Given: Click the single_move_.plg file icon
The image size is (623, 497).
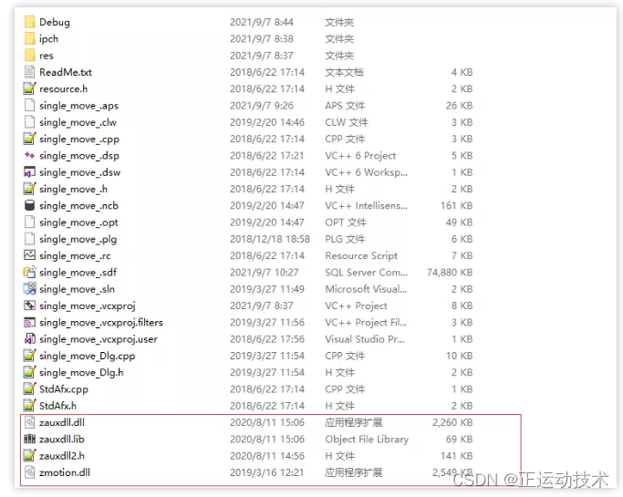Looking at the screenshot, I should (x=30, y=239).
